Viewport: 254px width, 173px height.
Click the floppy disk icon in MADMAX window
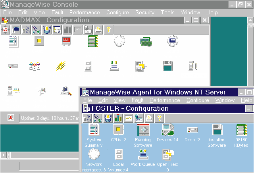(x=168, y=65)
